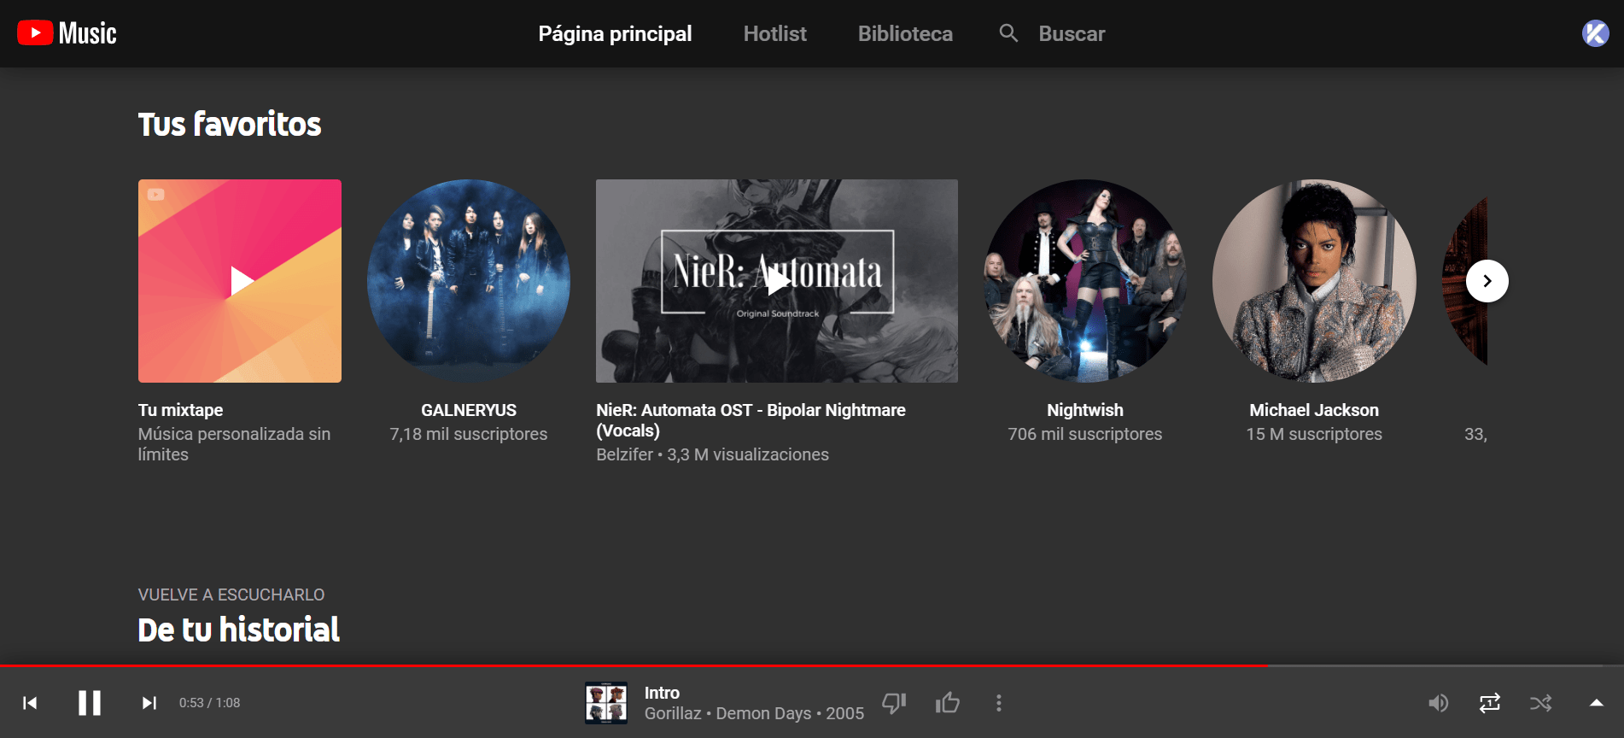The image size is (1624, 738).
Task: Click the Tus favoritos heading
Action: click(x=230, y=124)
